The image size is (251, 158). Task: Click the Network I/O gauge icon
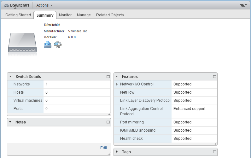pyautogui.click(x=58, y=45)
